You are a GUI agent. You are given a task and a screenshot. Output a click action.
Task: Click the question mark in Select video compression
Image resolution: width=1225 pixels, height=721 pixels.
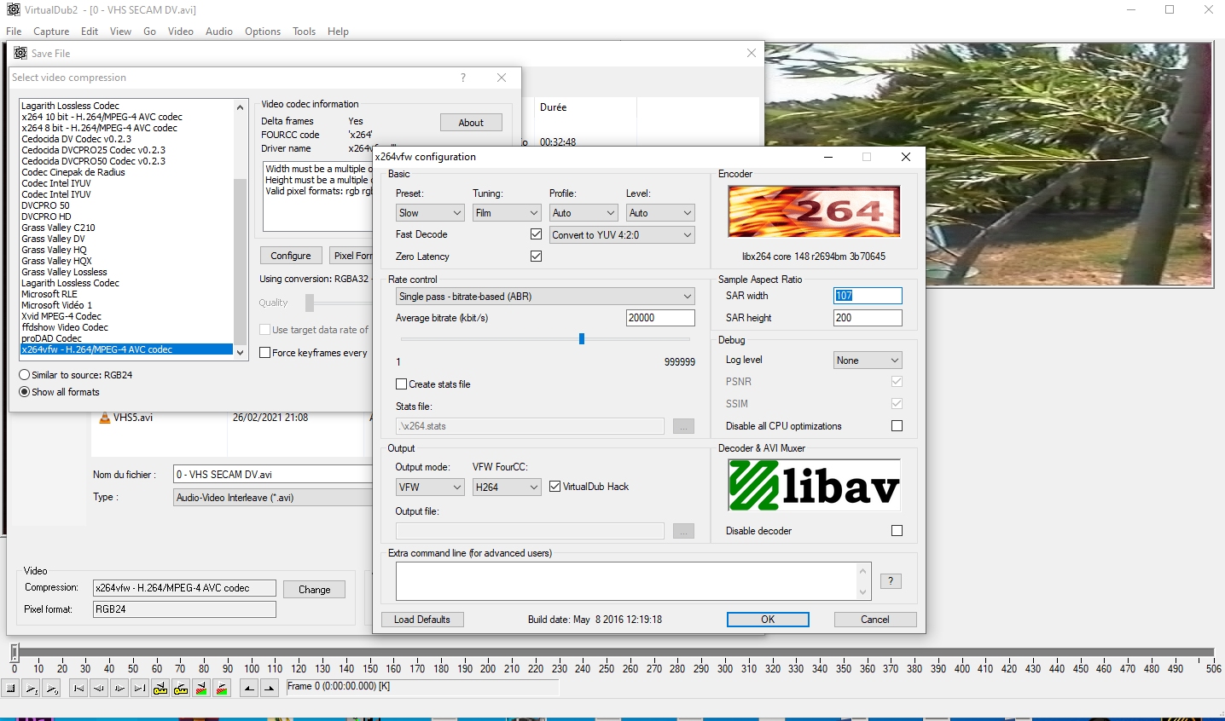[463, 78]
